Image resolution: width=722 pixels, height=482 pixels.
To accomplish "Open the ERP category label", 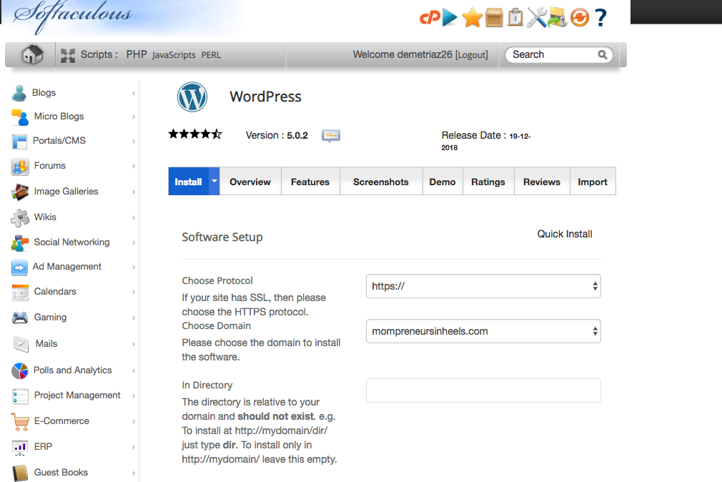I will [43, 446].
